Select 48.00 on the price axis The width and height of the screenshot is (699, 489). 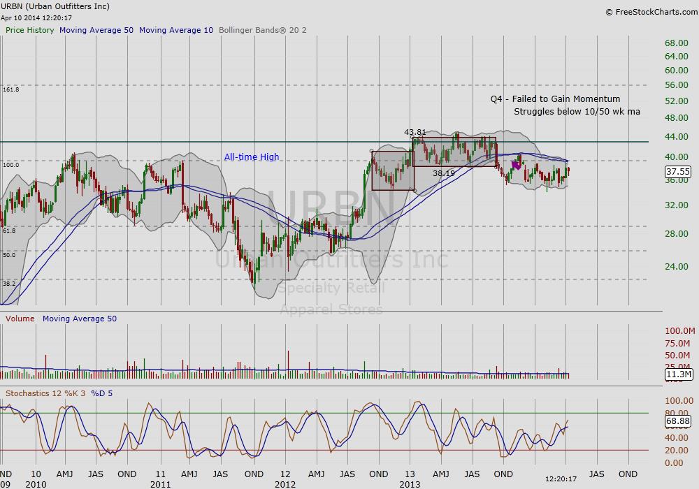tap(676, 117)
